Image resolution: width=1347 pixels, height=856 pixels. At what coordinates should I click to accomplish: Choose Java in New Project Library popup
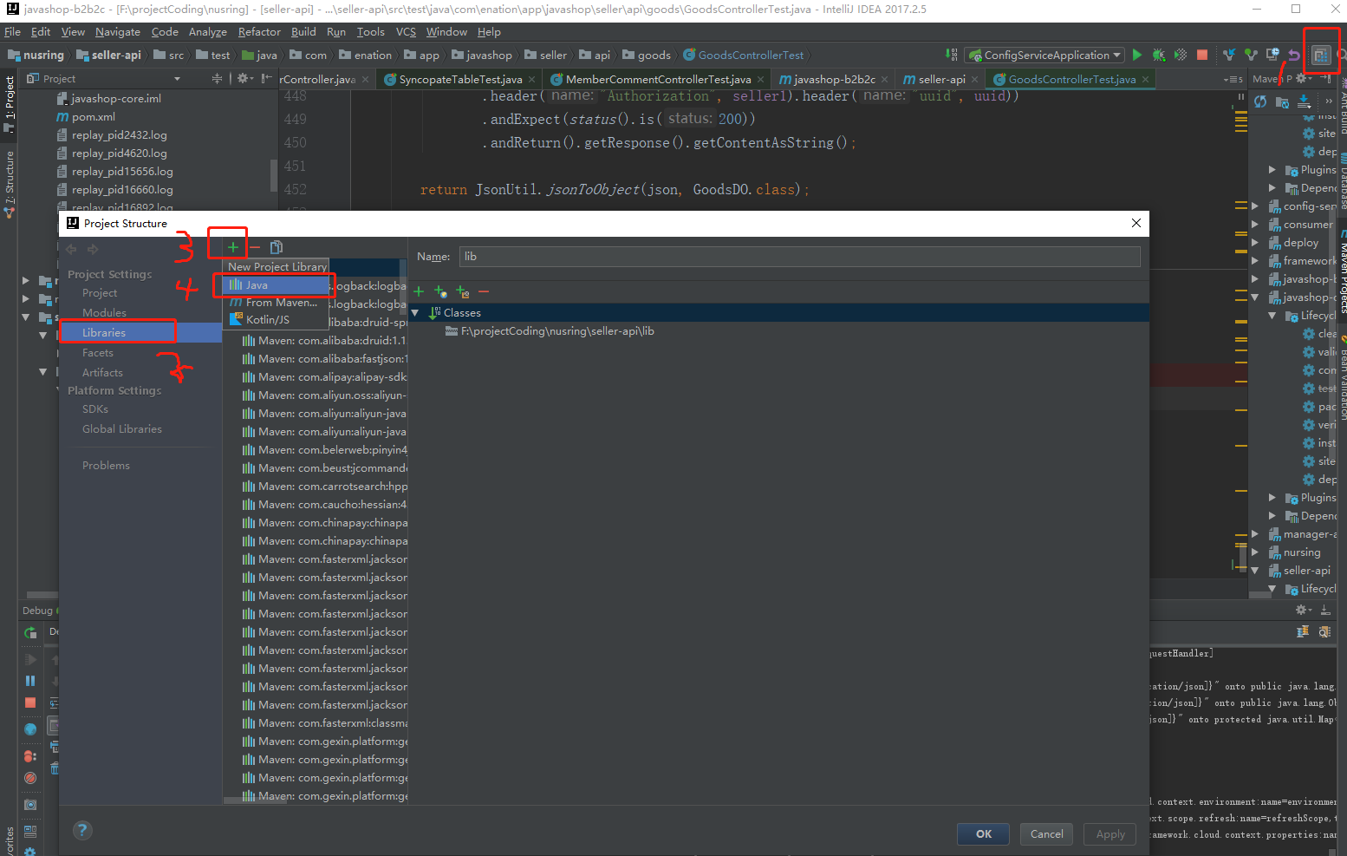pyautogui.click(x=277, y=285)
